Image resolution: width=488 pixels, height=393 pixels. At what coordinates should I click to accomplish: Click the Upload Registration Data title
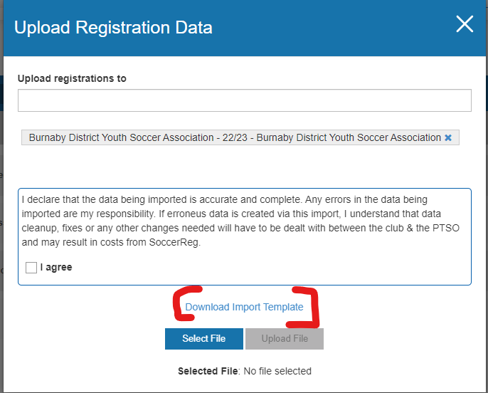coord(113,28)
